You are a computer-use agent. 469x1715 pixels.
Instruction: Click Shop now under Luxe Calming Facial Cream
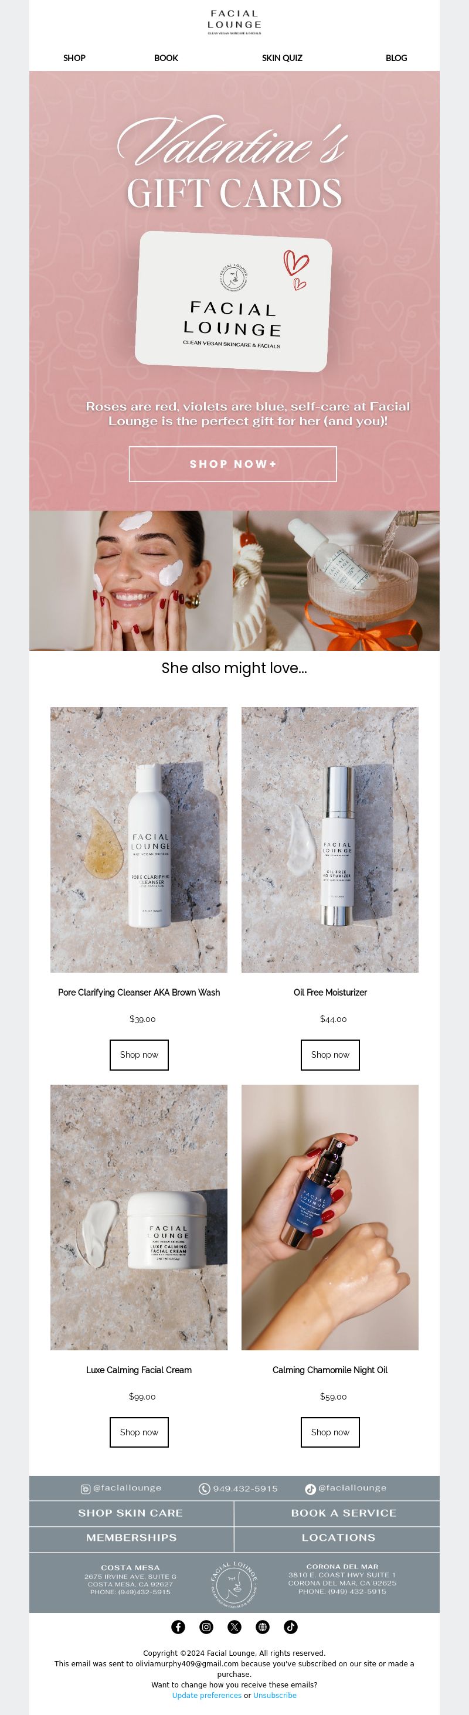[139, 1432]
